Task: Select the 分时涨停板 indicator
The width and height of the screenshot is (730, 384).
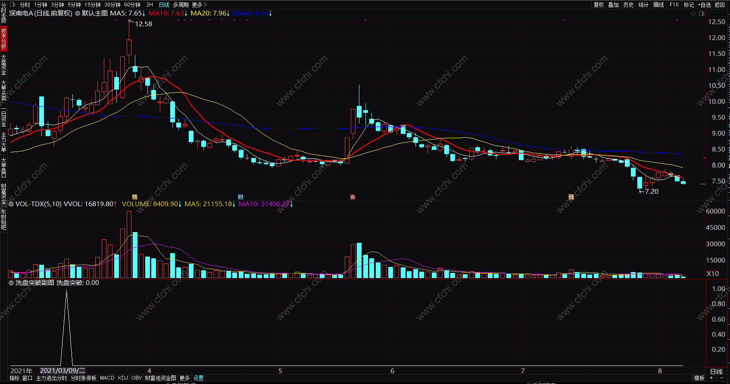Action: [84, 378]
